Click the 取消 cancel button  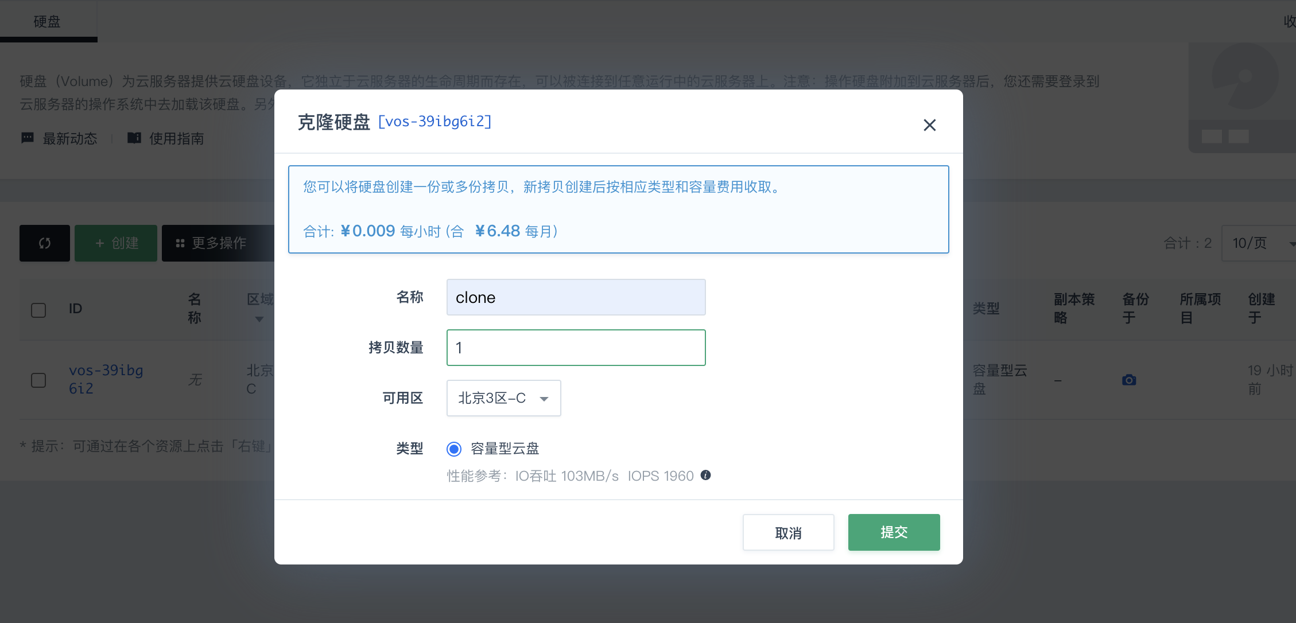[x=788, y=532]
